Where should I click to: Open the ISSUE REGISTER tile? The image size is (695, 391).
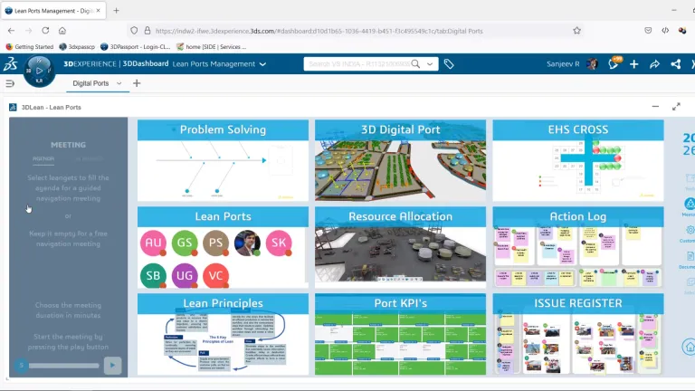[x=578, y=334]
